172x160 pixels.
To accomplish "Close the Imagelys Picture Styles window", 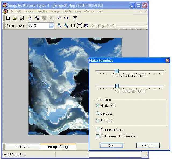I will click(x=145, y=5).
